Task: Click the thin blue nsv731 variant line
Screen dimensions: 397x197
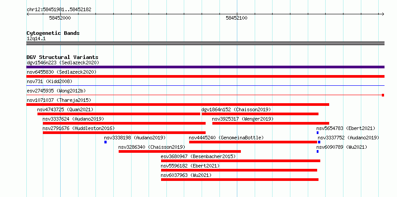Action: pos(205,86)
